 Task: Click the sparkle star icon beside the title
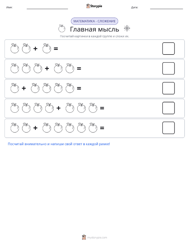click(127, 28)
